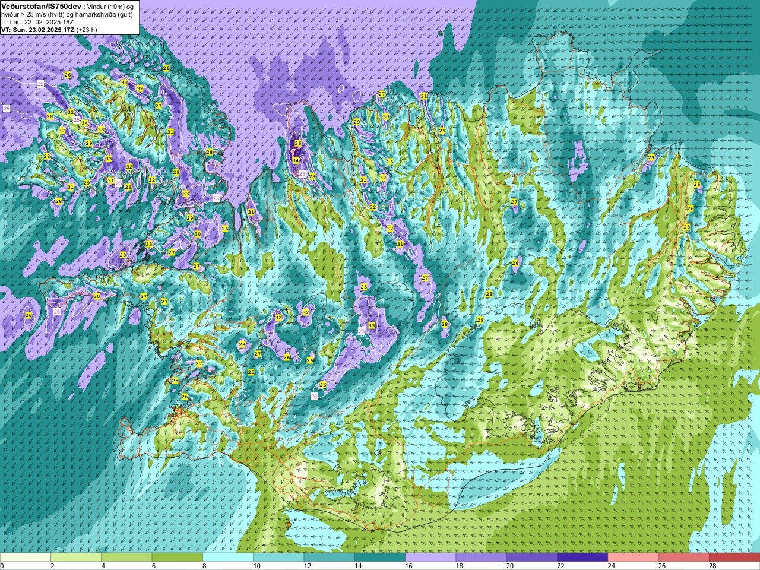The height and width of the screenshot is (570, 760).
Task: Pick the 20–22 m/s violet legend swatch
Action: (532, 558)
